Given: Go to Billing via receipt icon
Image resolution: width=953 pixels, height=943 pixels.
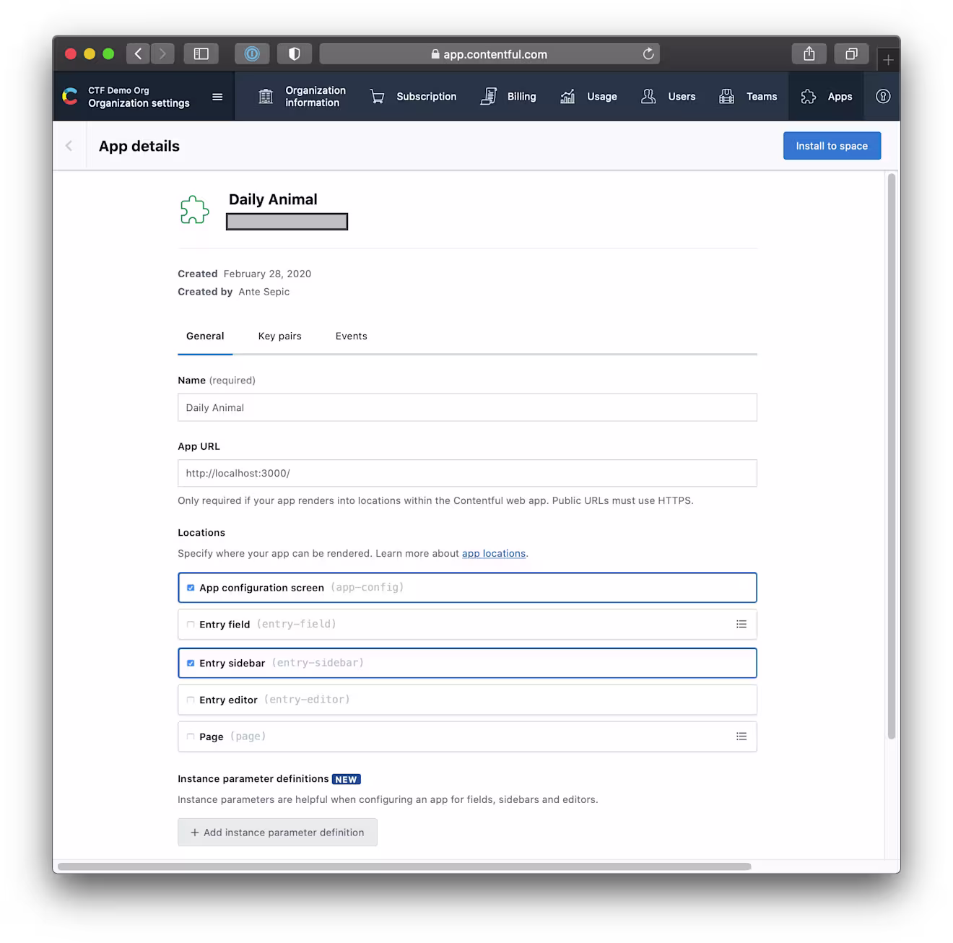Looking at the screenshot, I should (489, 97).
